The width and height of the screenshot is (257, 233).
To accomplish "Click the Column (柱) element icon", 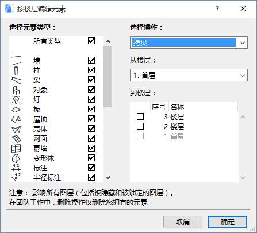I will 16,71.
